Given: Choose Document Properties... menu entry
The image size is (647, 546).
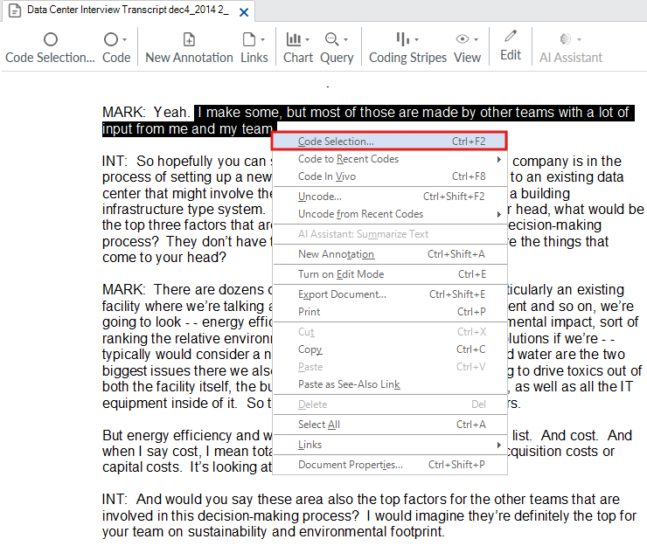Looking at the screenshot, I should (389, 465).
